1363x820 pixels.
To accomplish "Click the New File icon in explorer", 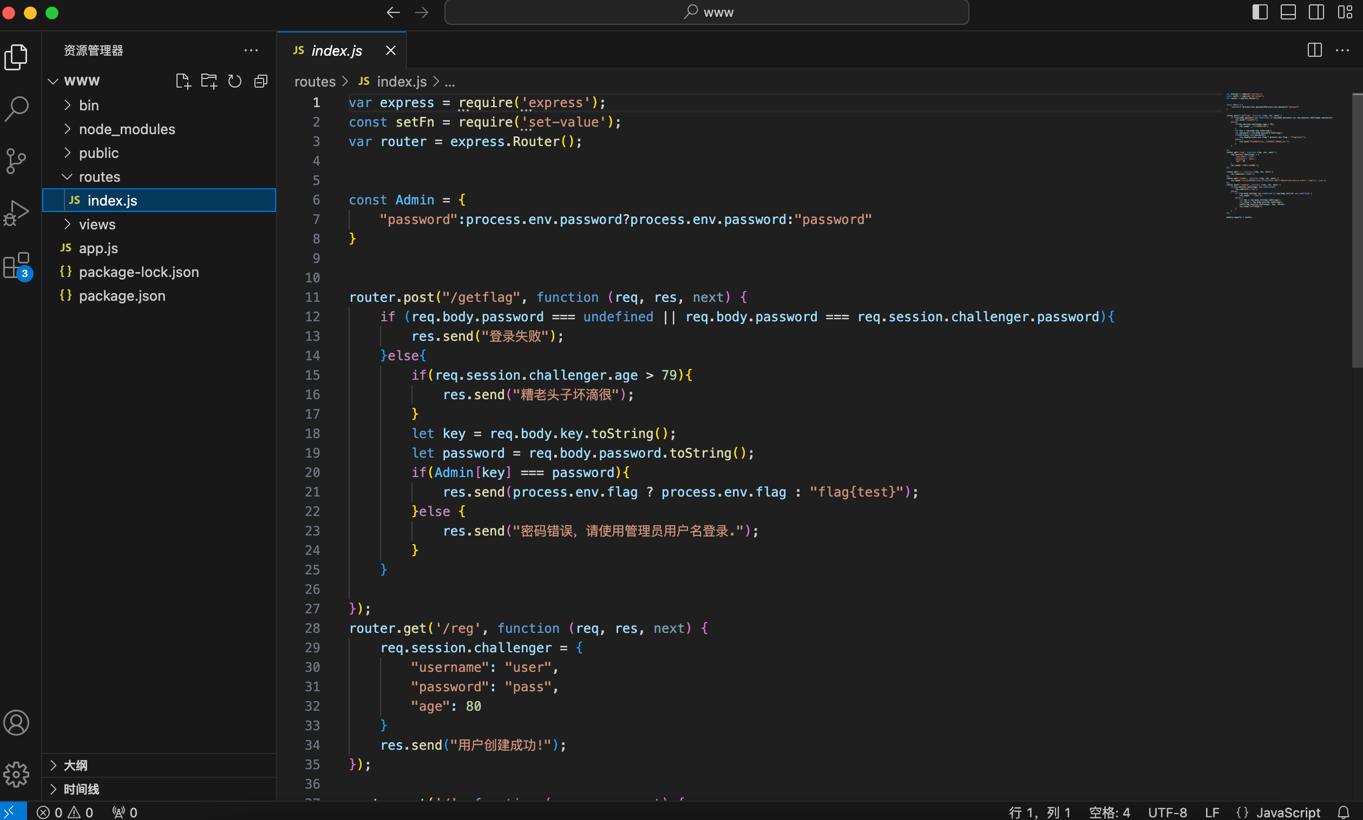I will pos(183,81).
